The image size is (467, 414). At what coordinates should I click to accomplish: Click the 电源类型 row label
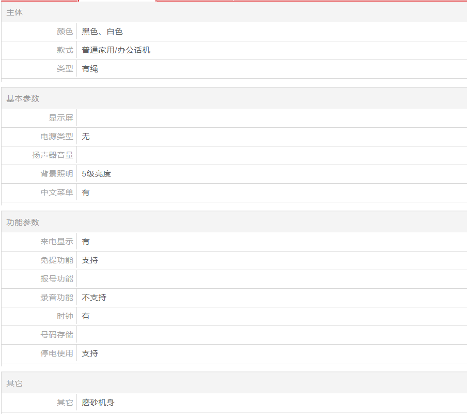pos(57,137)
